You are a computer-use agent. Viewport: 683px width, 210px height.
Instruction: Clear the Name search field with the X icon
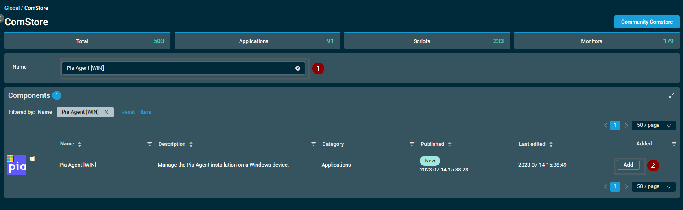click(x=298, y=68)
